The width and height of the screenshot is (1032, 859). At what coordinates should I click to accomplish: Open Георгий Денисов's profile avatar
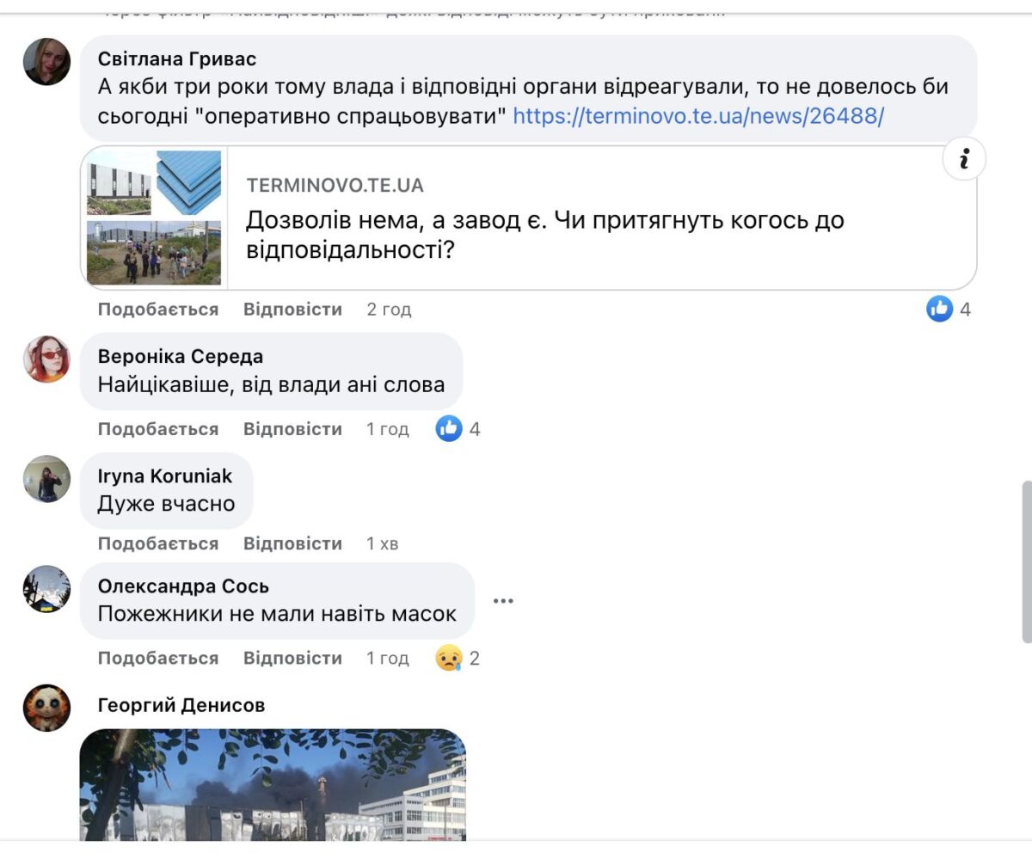click(x=46, y=708)
